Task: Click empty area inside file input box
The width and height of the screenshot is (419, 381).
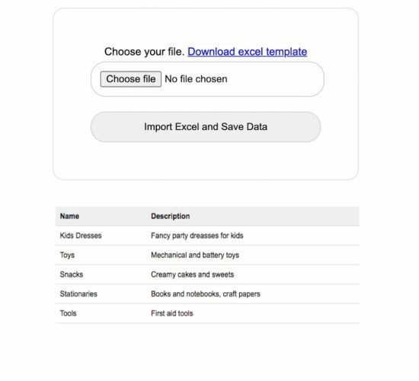Action: [275, 79]
